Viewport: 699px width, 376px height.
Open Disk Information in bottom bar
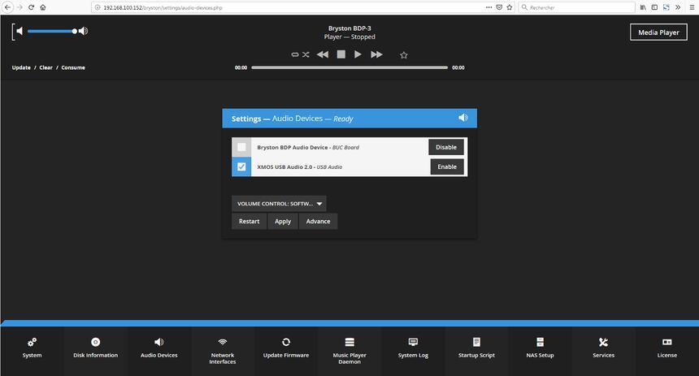point(95,348)
